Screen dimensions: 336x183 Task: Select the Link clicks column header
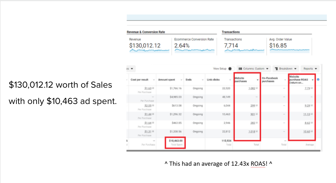pyautogui.click(x=213, y=80)
